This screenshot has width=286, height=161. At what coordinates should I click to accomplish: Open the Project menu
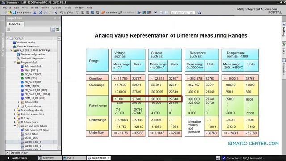pyautogui.click(x=7, y=8)
